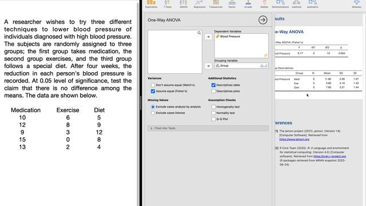Click the mean 3.80 in descriptives table
Viewport: 366px width, 206px height.
328,83
